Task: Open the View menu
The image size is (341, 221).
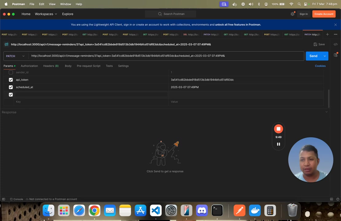Action: (x=52, y=4)
